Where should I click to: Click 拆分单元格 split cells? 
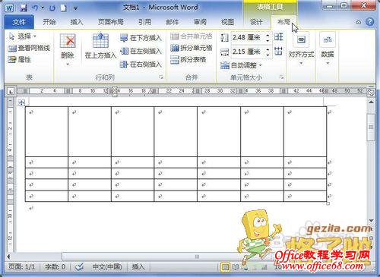(x=192, y=48)
